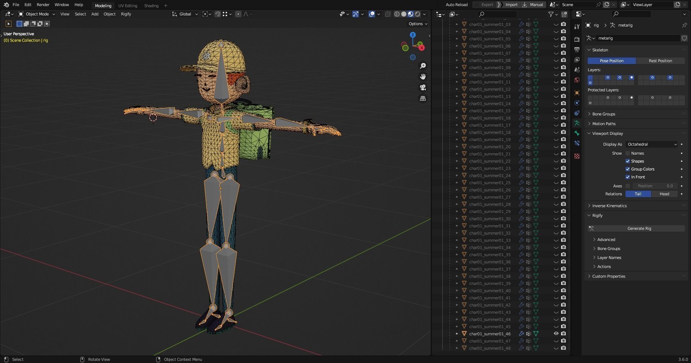Switch to wireframe viewport shading
Screen dimensions: 691x363
pyautogui.click(x=397, y=14)
